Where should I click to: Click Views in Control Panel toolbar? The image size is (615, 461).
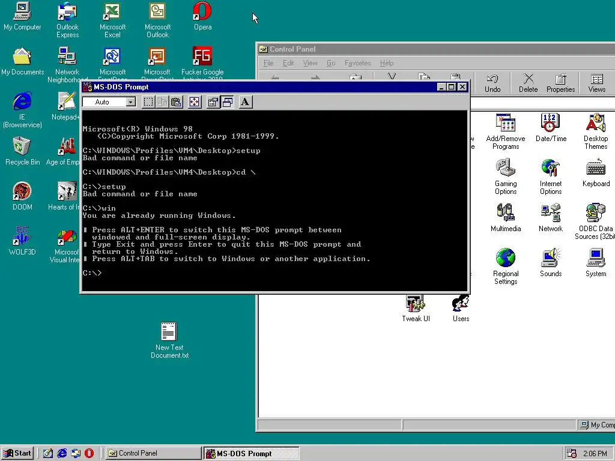tap(596, 83)
